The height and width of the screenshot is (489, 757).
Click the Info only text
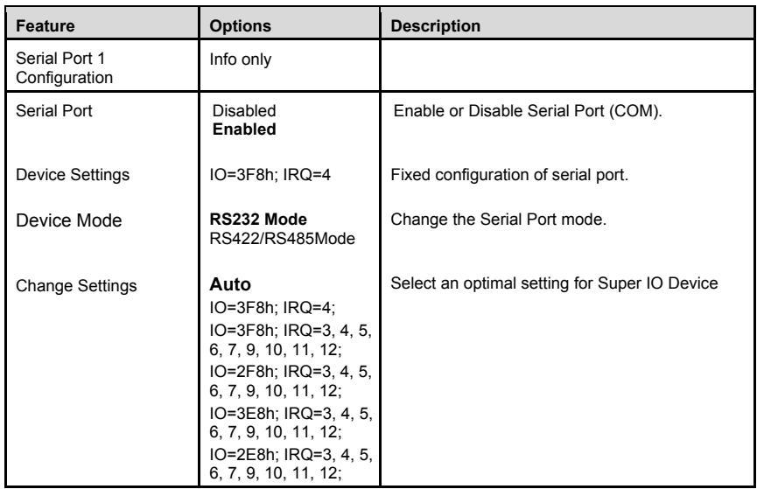(240, 59)
